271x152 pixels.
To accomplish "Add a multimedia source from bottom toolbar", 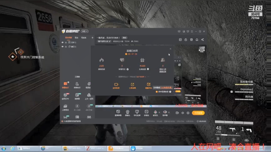I will (x=146, y=113).
